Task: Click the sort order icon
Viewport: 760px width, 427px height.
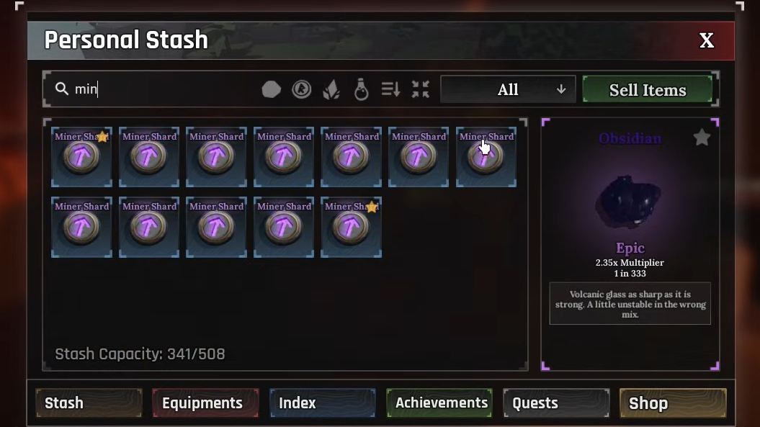Action: click(x=390, y=89)
